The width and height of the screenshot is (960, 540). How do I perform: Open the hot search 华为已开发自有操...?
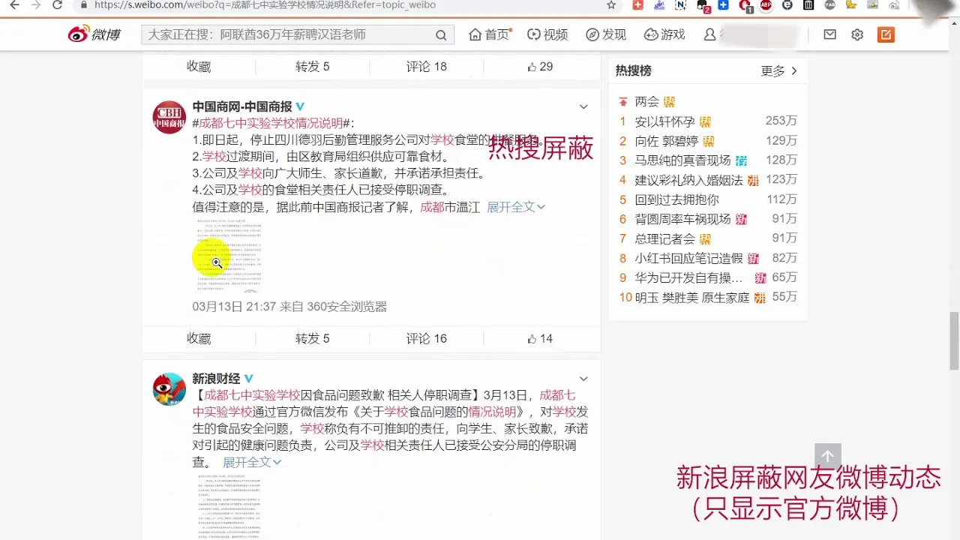click(688, 277)
